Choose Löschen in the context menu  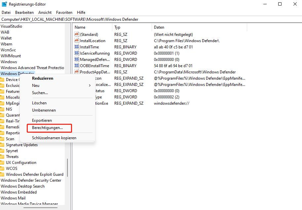pos(39,103)
